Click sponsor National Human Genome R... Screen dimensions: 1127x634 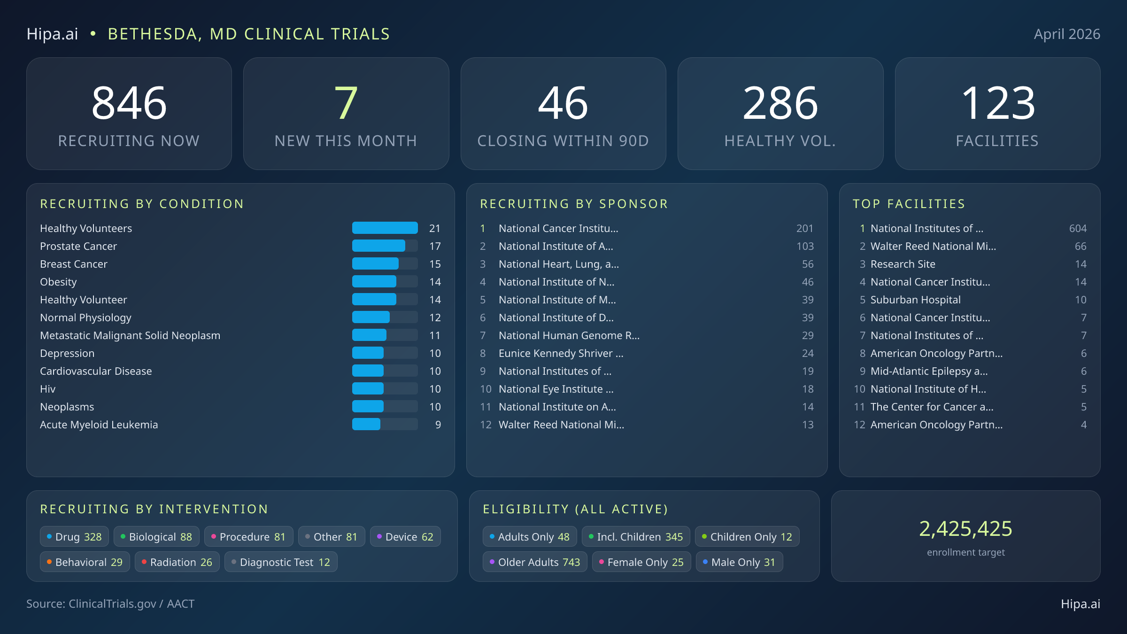click(x=647, y=335)
